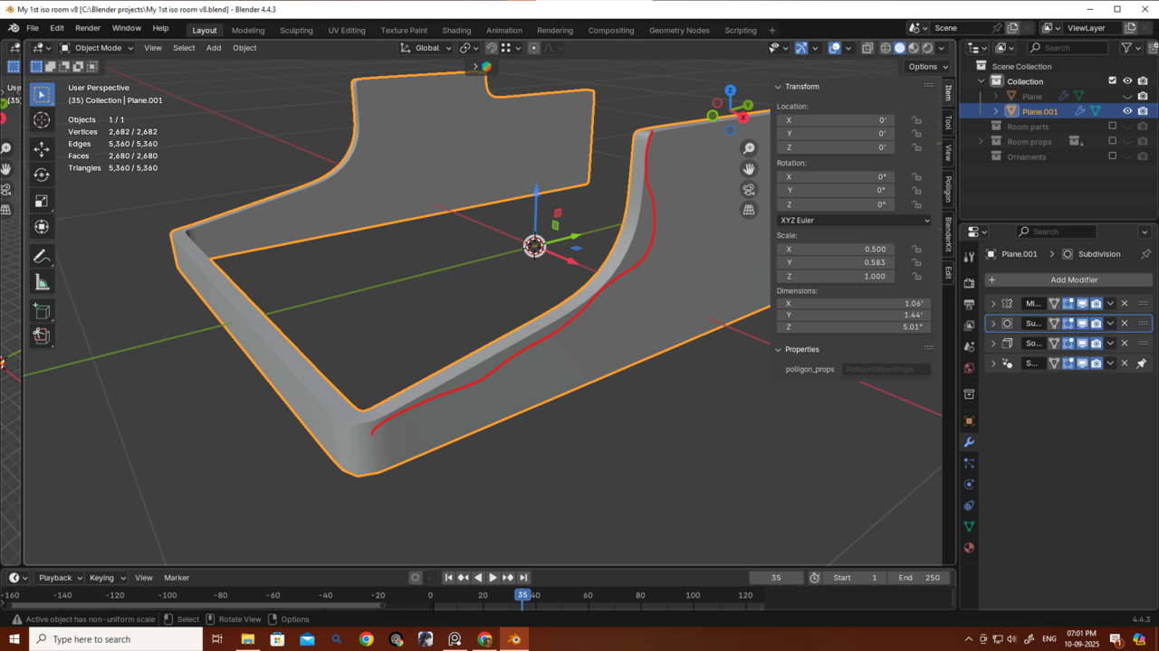Activate the Annotate tool

[42, 257]
